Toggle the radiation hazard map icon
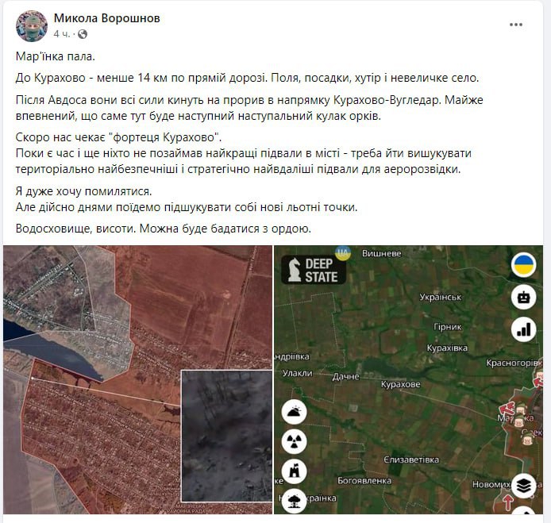Screen dimensions: 551x523 [294, 441]
